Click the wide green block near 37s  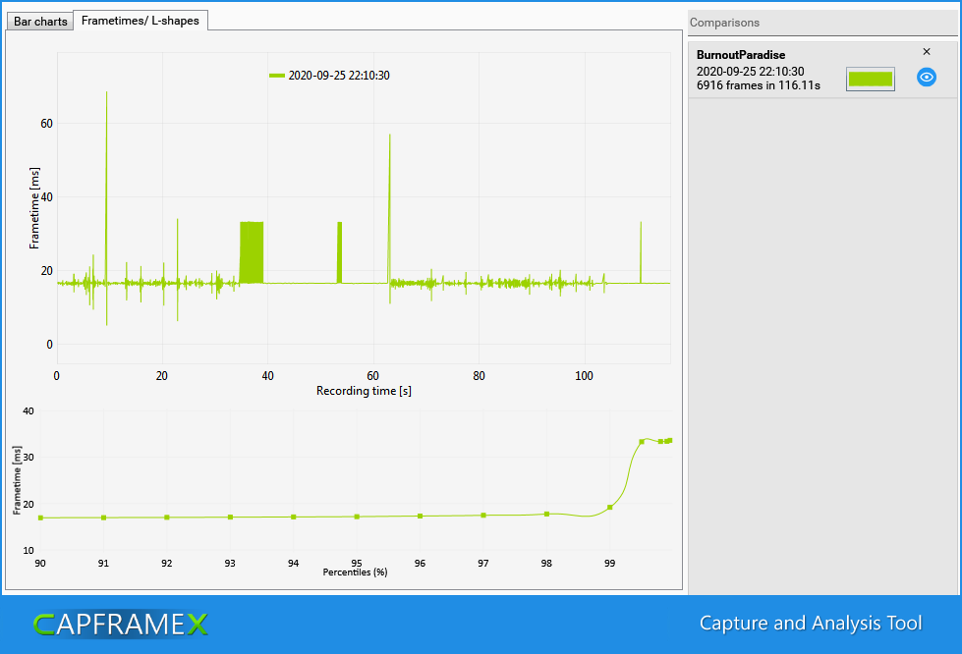(252, 252)
